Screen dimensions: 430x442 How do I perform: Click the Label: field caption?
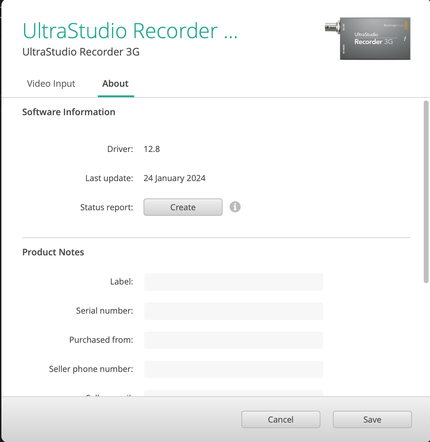pos(121,282)
